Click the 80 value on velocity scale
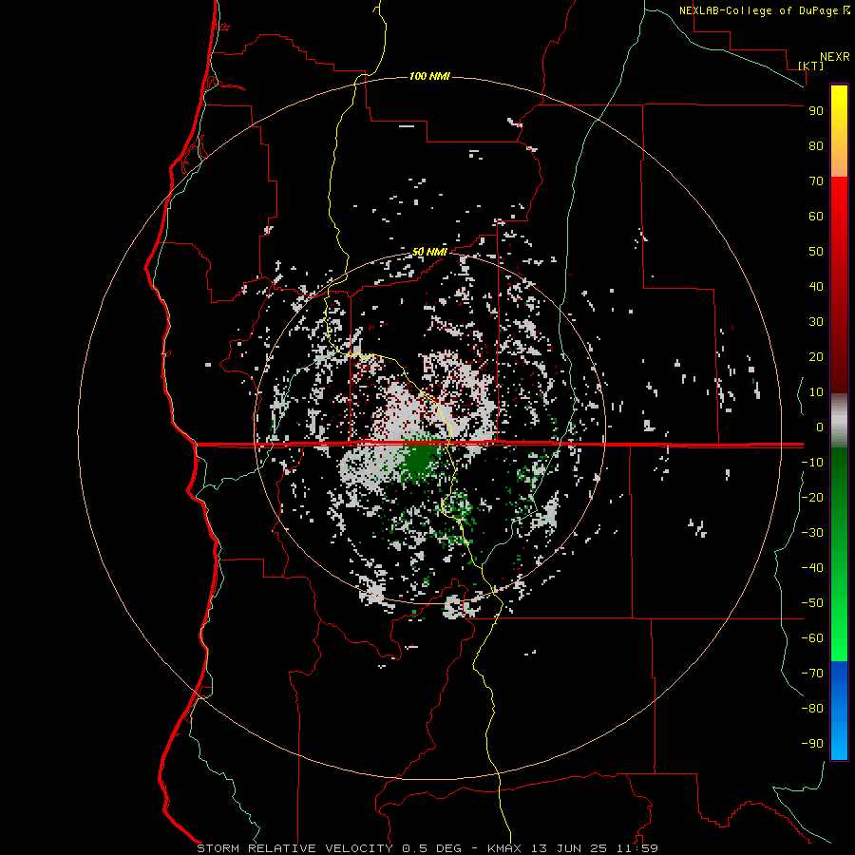This screenshot has width=855, height=855. (x=816, y=146)
